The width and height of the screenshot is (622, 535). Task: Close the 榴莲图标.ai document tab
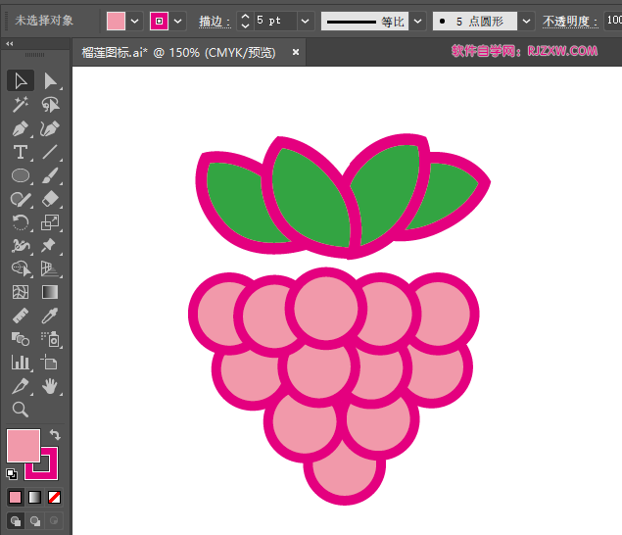[296, 52]
